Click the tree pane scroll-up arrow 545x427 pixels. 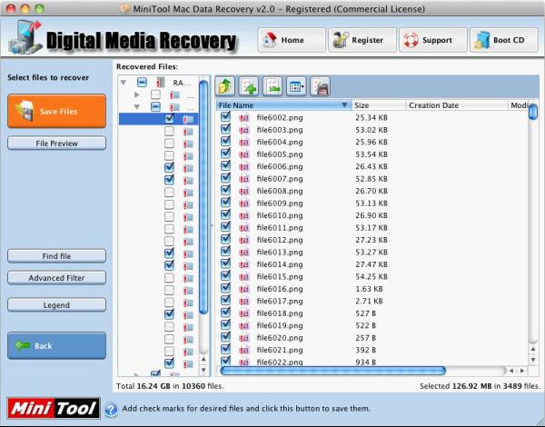tap(203, 359)
